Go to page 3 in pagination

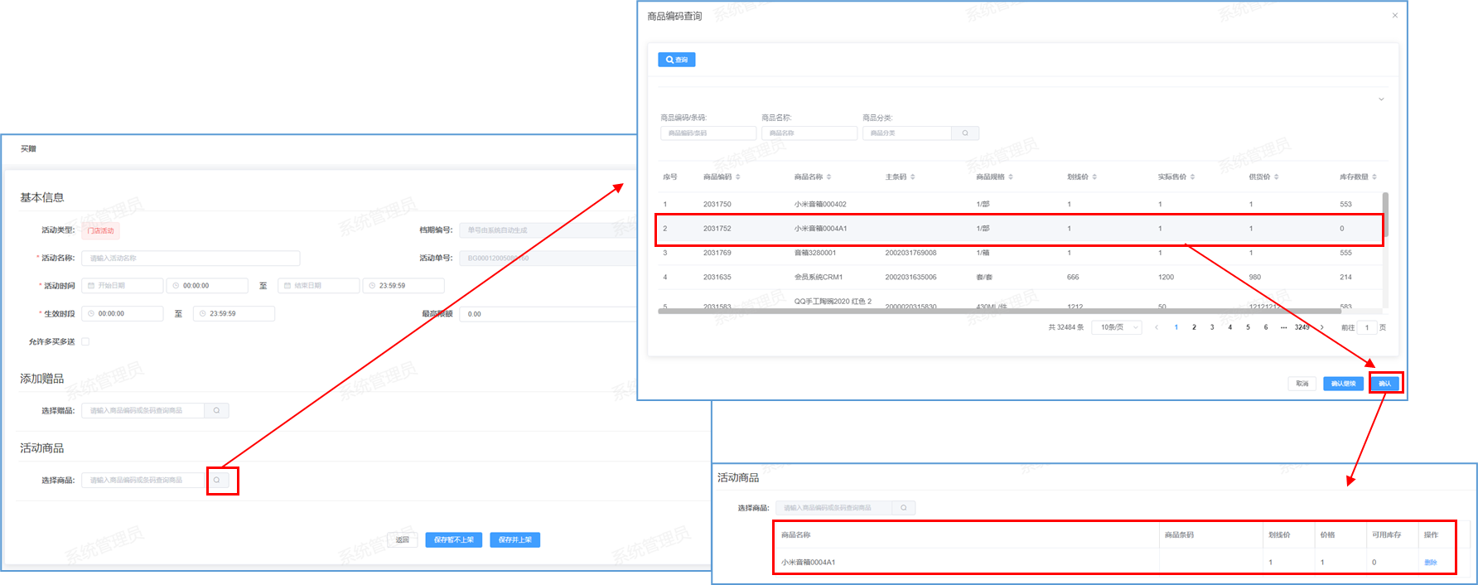[1212, 327]
